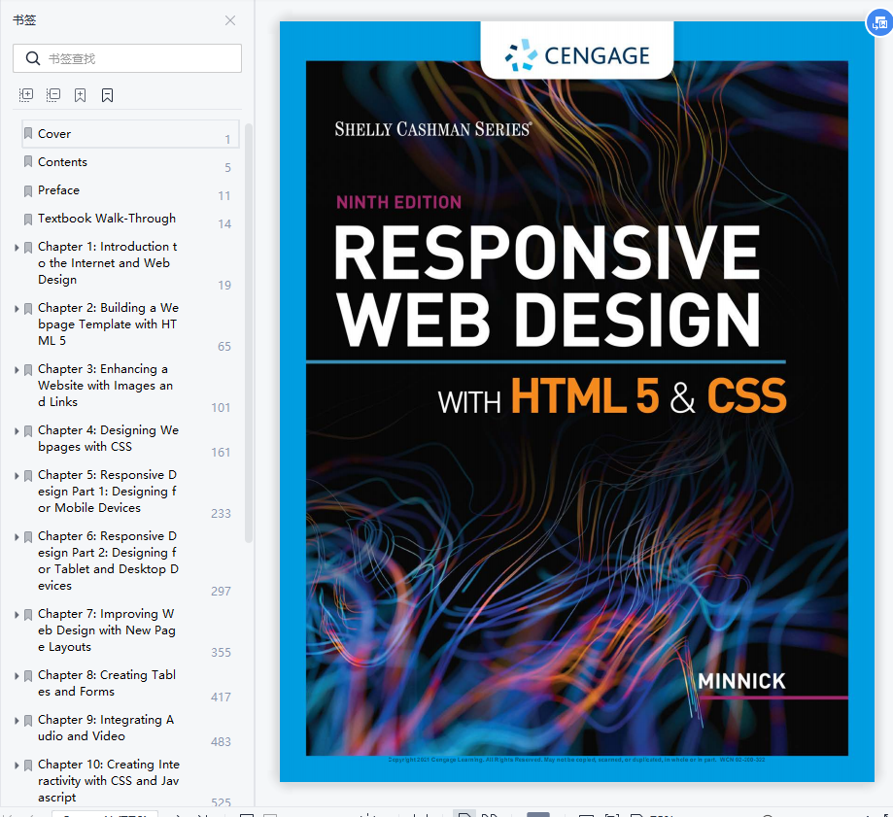Open Chapter 1: Introduction to the Internet bookmark
Screen dimensions: 893x817
[108, 263]
